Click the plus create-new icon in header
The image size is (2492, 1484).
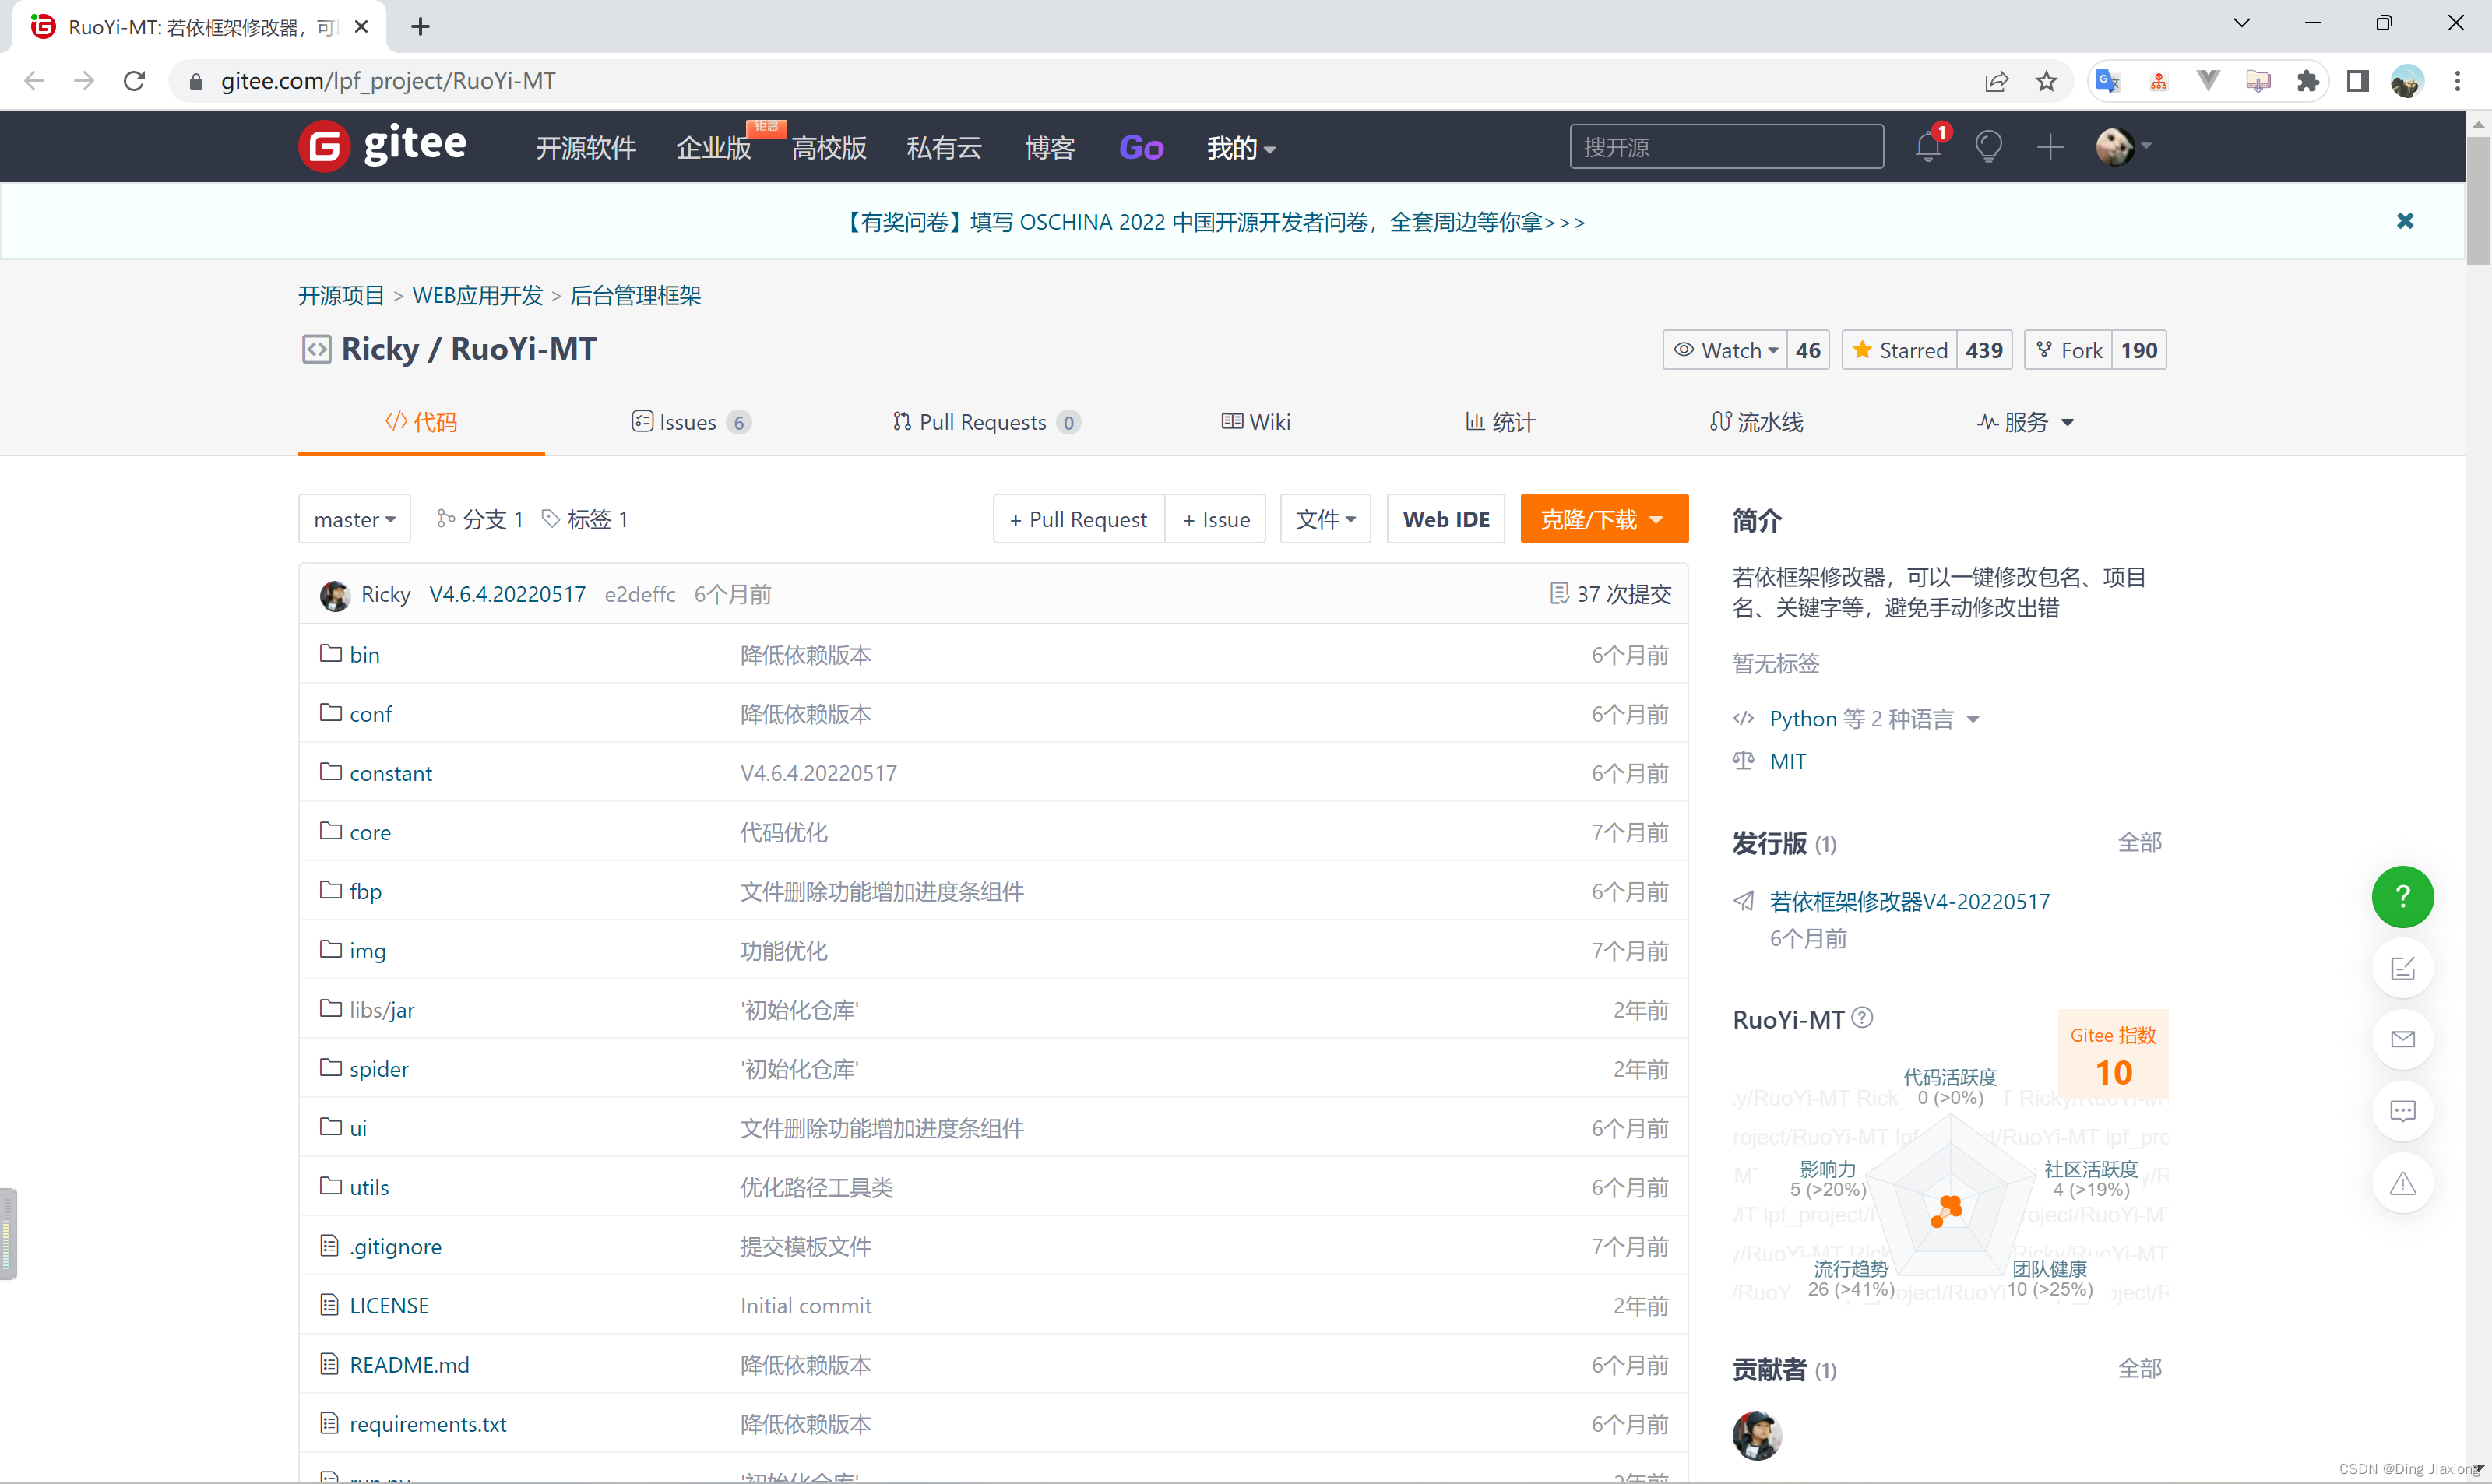(2050, 147)
